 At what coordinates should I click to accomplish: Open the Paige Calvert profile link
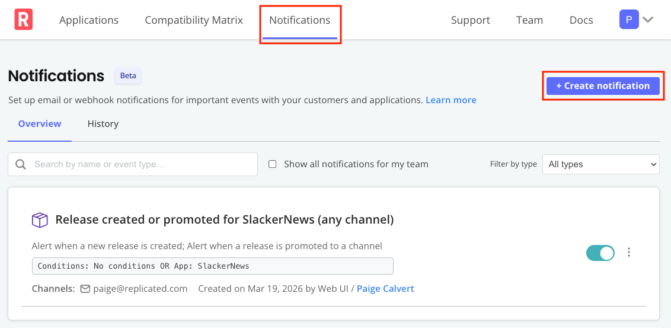385,289
